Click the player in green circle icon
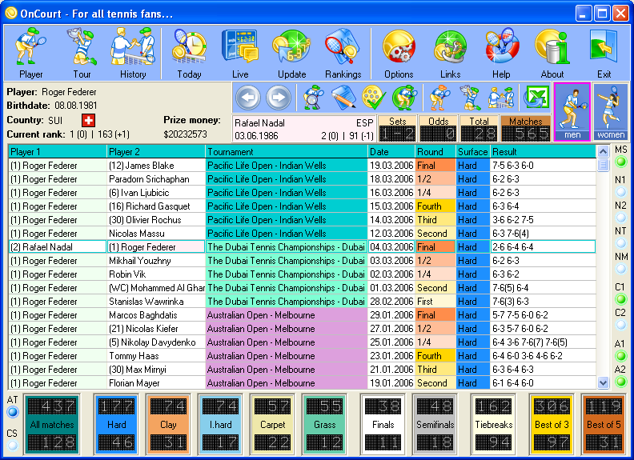 404,98
